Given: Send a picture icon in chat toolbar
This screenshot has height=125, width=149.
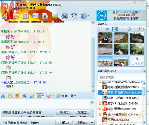Looking at the screenshot, I should tap(25, 96).
